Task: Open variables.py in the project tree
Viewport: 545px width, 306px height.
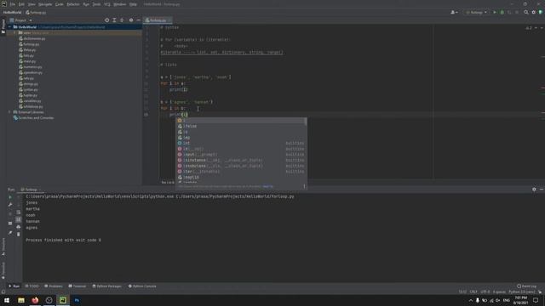Action: pos(30,100)
